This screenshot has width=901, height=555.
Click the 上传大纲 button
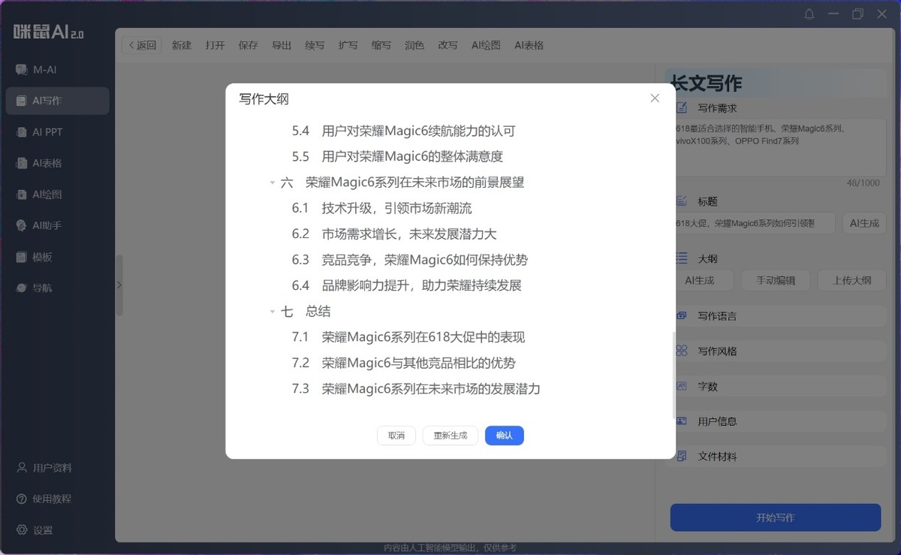[852, 281]
